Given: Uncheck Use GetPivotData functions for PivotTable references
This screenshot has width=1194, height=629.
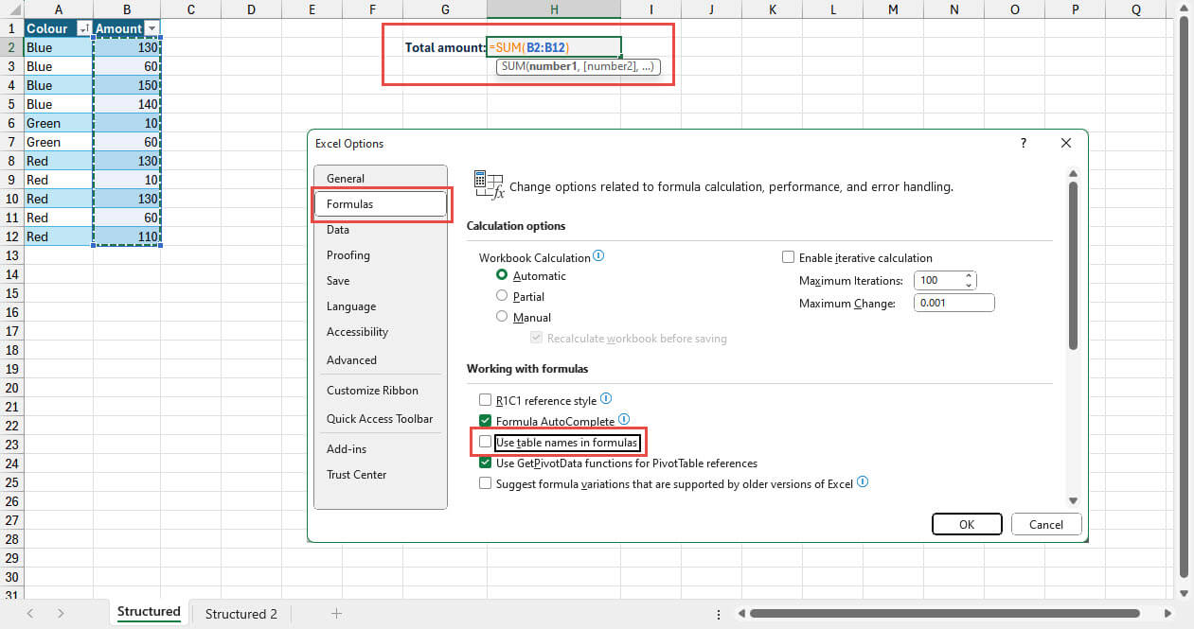Looking at the screenshot, I should pos(485,463).
